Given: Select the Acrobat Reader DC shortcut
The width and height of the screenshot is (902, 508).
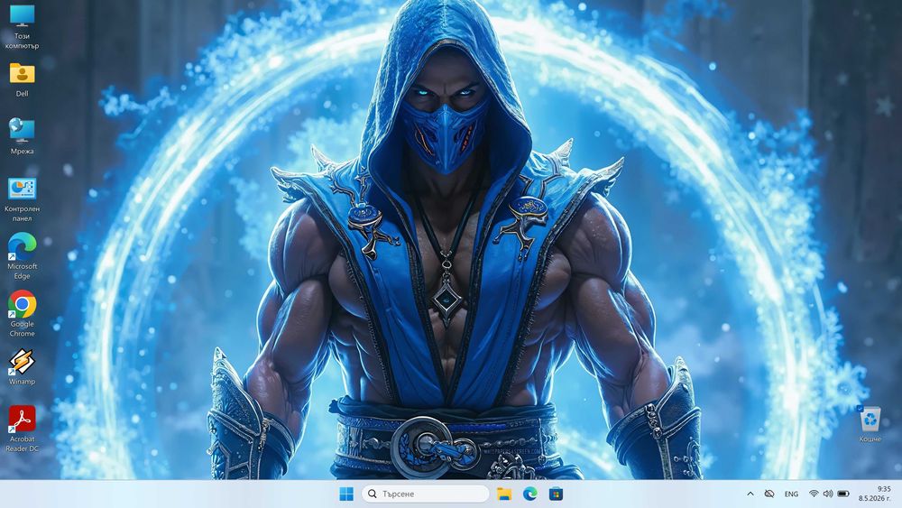Looking at the screenshot, I should tap(22, 429).
